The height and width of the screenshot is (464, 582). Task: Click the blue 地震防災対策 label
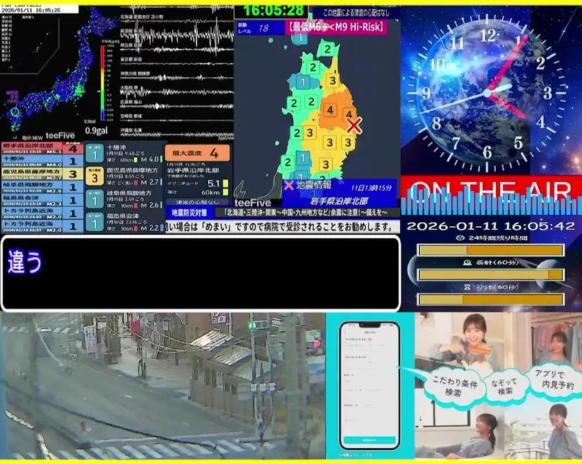(x=189, y=213)
